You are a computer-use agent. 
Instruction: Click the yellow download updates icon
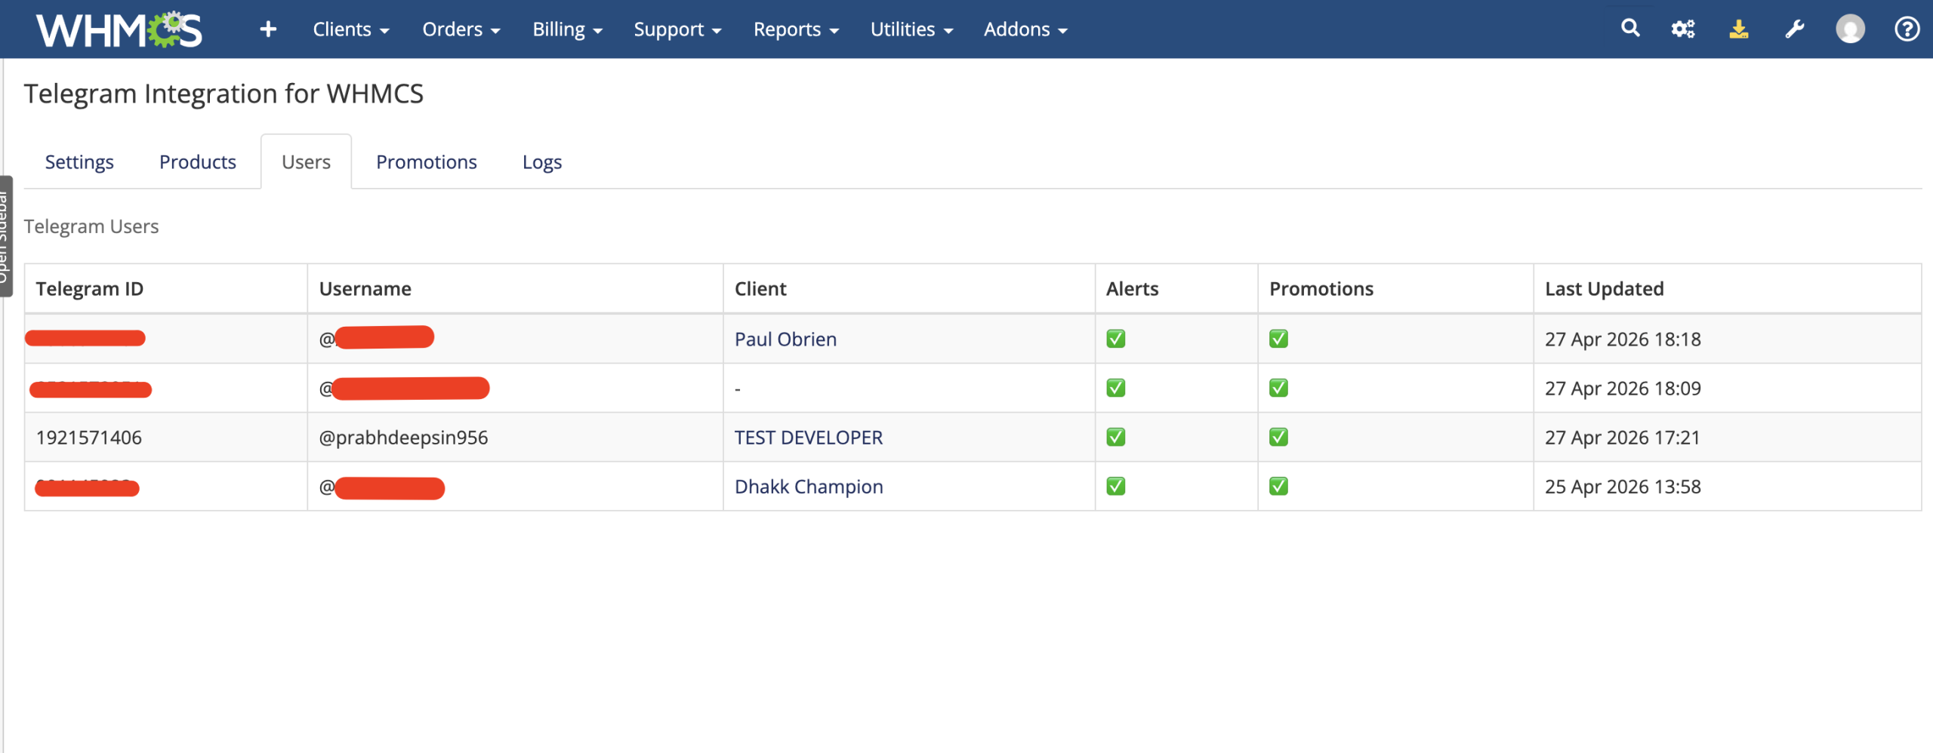pos(1739,29)
